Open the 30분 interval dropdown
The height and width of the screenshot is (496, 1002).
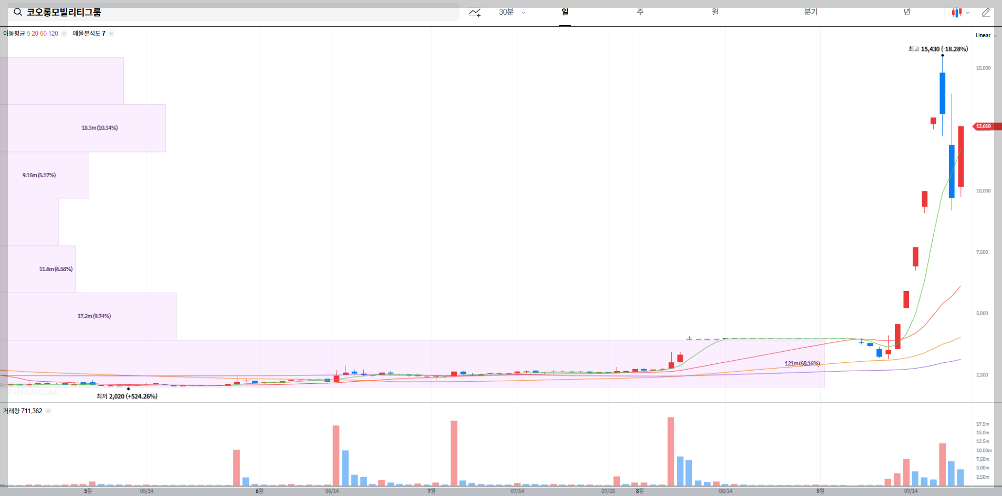click(512, 12)
